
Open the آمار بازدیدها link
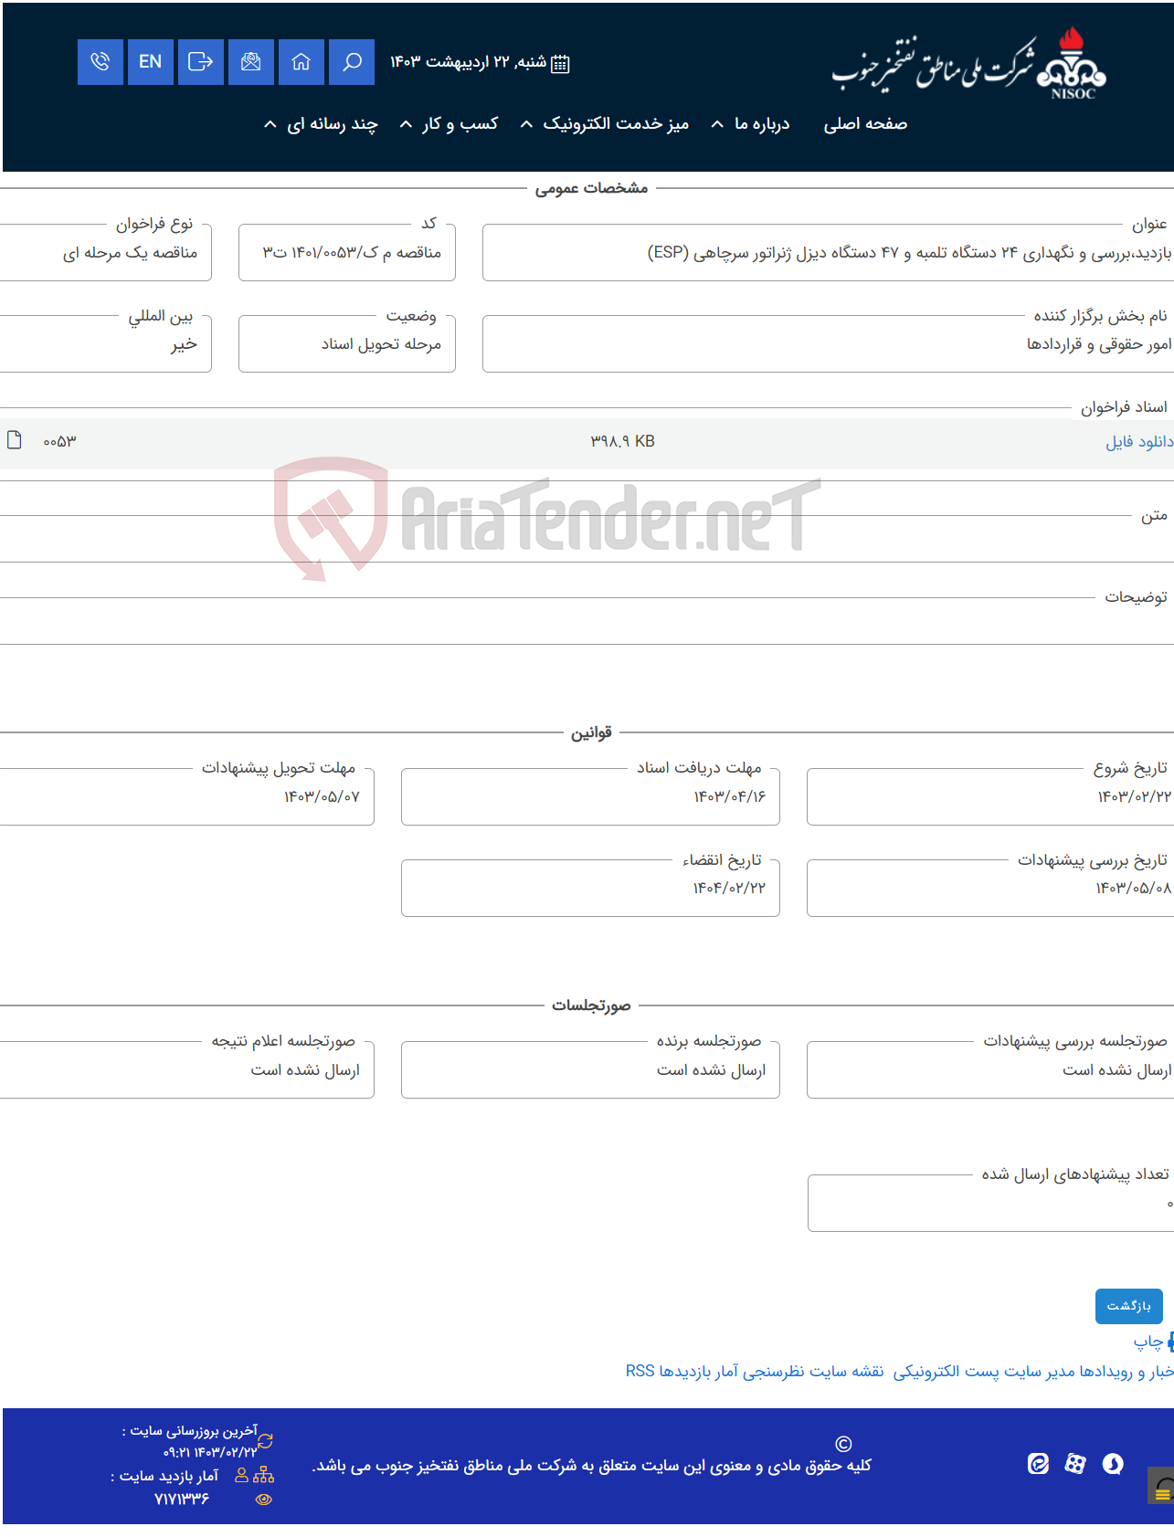click(699, 1372)
